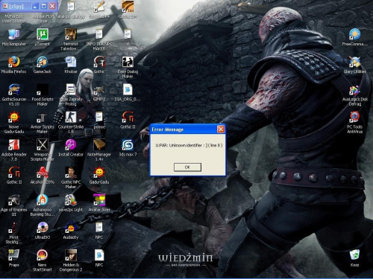
Task: Select the INFO DLA NPC MAKER text file
Action: click(99, 34)
